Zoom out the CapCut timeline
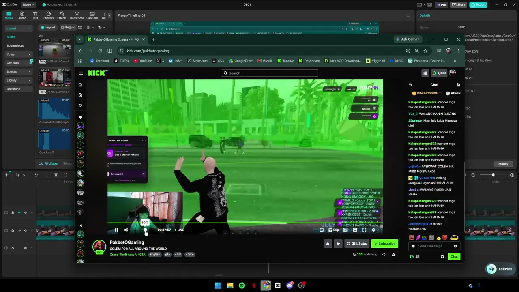 [473, 175]
